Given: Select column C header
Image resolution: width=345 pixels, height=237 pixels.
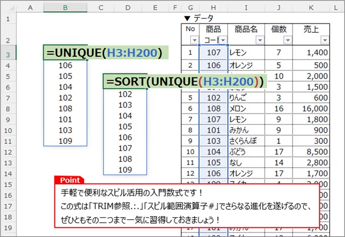Looking at the screenshot, I should pos(101,8).
